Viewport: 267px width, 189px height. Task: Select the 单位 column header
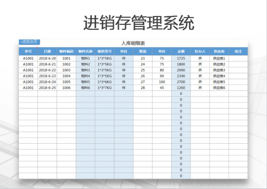124,51
